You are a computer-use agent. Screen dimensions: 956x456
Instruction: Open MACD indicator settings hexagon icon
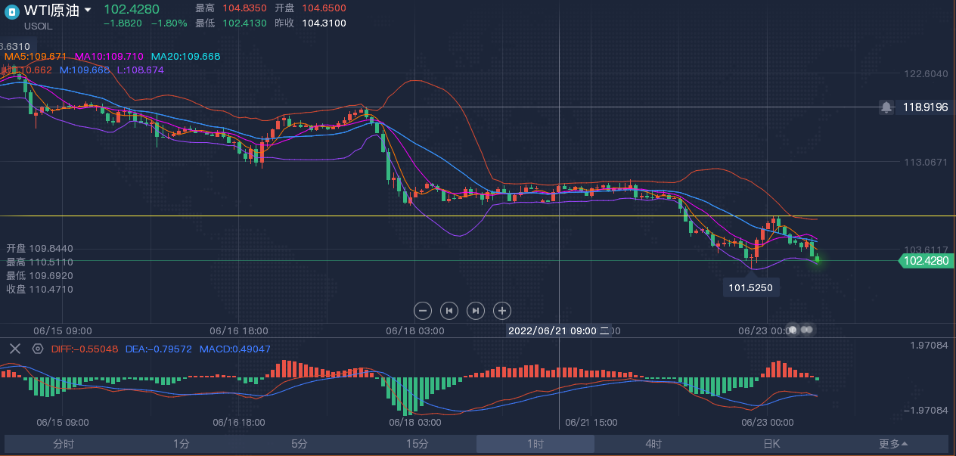[x=37, y=349]
